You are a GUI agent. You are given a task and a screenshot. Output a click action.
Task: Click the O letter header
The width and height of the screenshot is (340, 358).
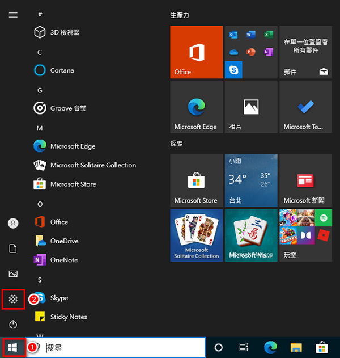click(40, 204)
